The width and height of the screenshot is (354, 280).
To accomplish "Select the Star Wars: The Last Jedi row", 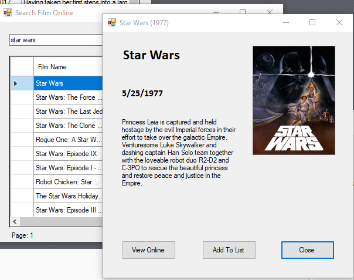I will point(68,112).
